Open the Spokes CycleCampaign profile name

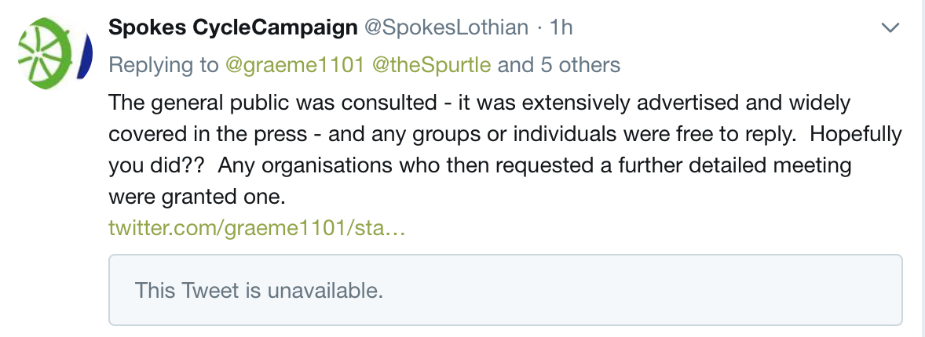233,27
